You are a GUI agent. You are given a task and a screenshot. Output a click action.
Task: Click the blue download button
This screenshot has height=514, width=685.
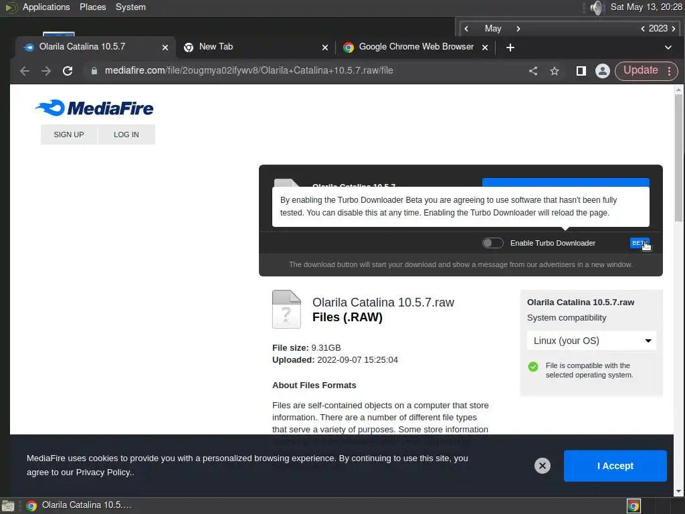pyautogui.click(x=566, y=182)
